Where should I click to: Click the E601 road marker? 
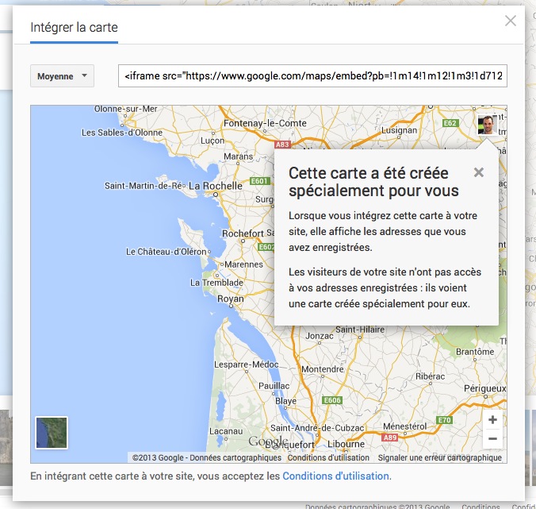tap(259, 181)
